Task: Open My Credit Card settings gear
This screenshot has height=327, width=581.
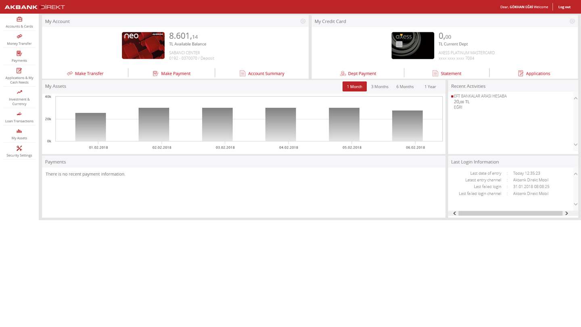Action: [572, 21]
